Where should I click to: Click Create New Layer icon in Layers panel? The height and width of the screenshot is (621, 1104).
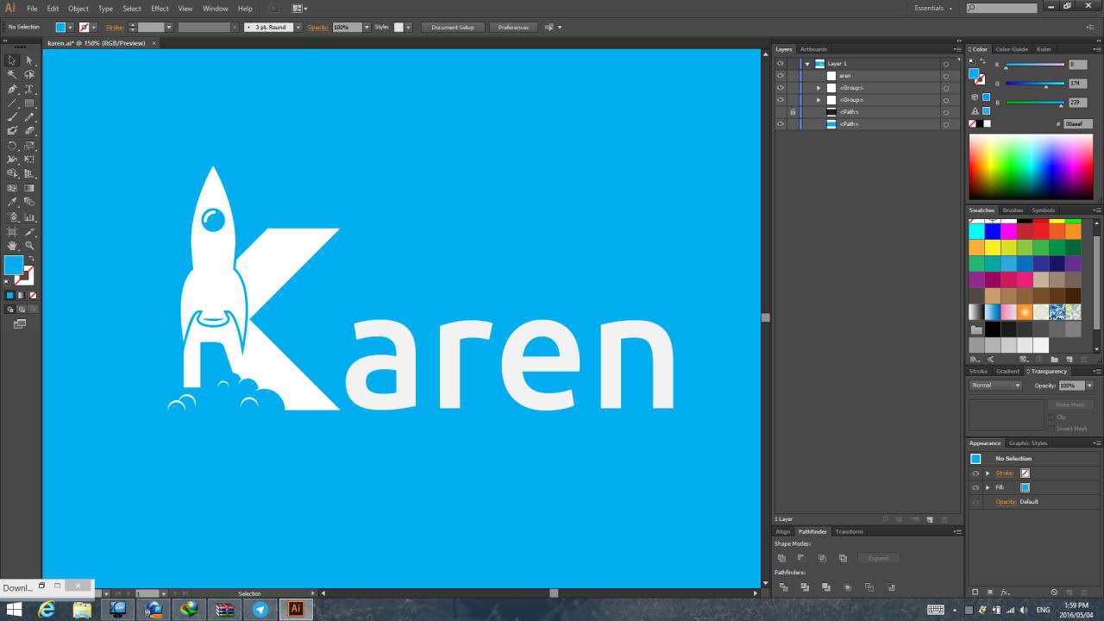pyautogui.click(x=929, y=519)
